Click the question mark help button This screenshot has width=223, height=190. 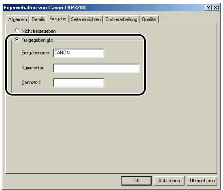[208, 8]
